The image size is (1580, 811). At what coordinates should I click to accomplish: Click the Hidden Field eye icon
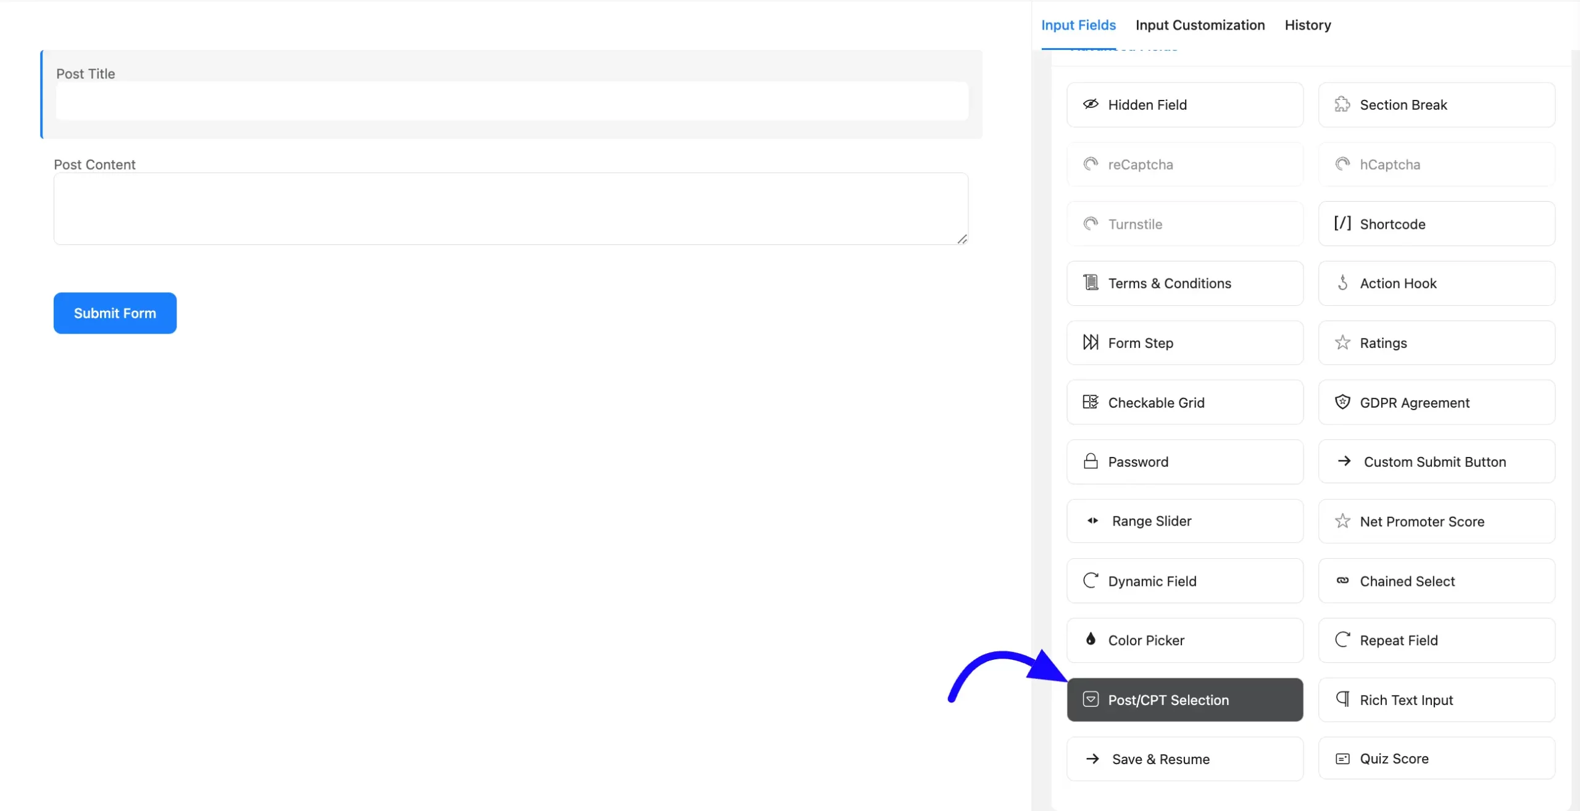1091,104
